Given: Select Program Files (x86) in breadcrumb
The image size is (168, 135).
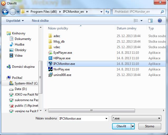Looking at the screenshot, I should [x=44, y=12].
